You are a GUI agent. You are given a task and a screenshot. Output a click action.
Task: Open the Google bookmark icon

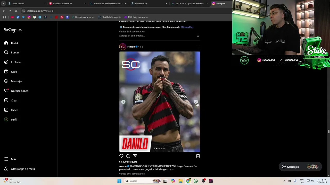tap(34, 17)
